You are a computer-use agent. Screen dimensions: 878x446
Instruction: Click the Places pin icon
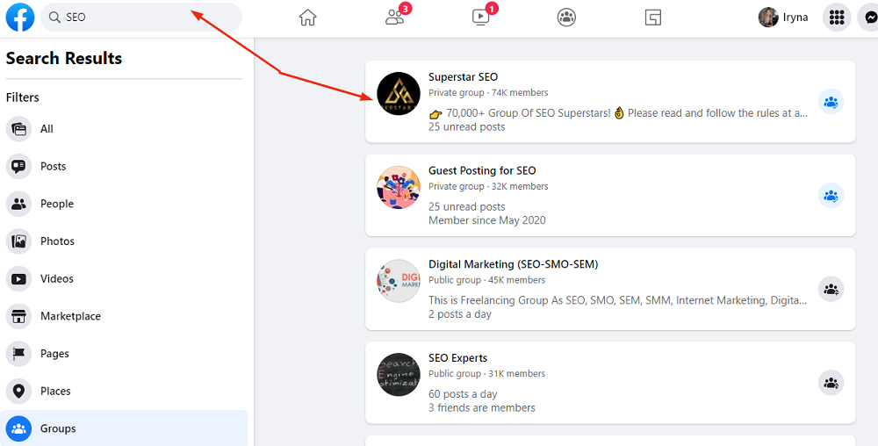tap(19, 392)
